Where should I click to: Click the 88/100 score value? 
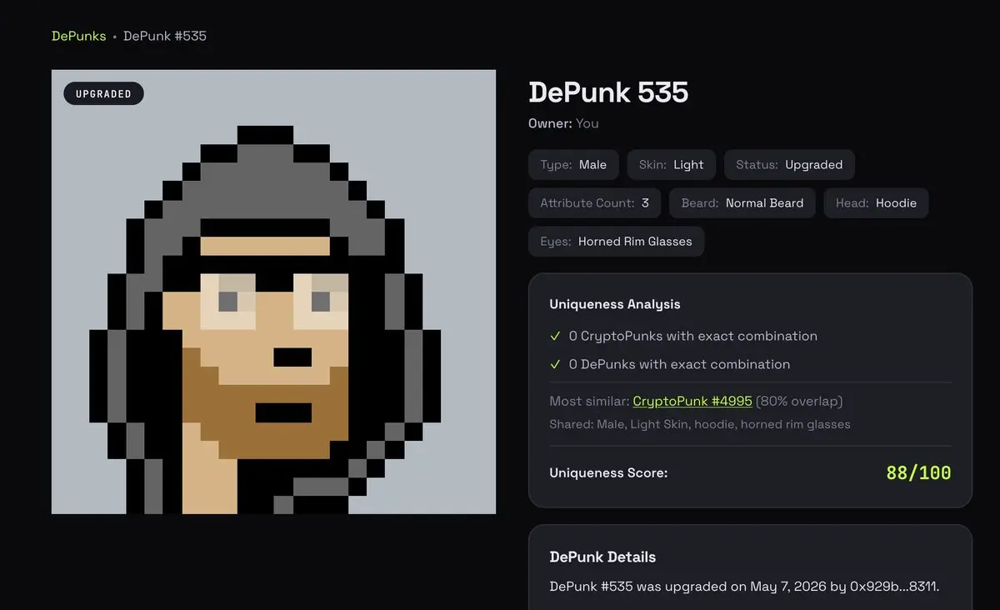(x=918, y=473)
